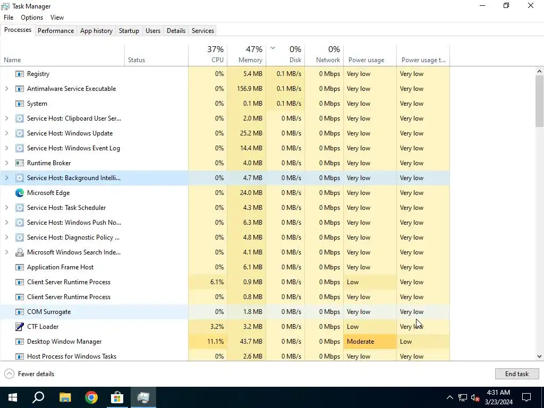Show hidden icons in system tray
Viewport: 544px width, 408px height.
point(449,397)
